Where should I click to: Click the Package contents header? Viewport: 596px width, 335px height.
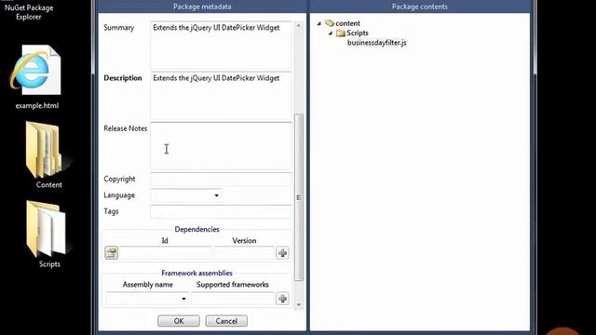click(420, 7)
